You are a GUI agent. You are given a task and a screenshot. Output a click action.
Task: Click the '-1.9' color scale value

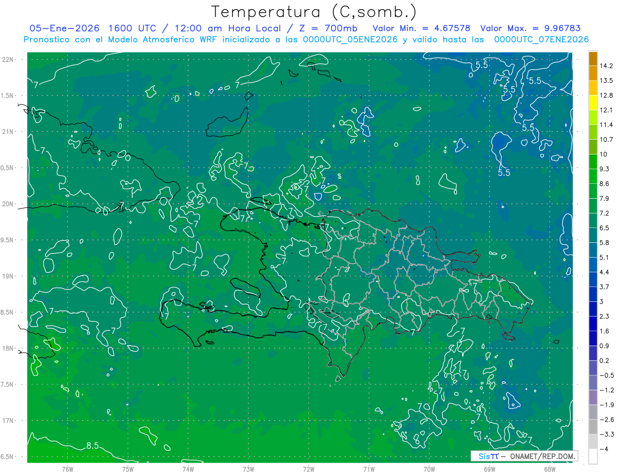coord(607,405)
